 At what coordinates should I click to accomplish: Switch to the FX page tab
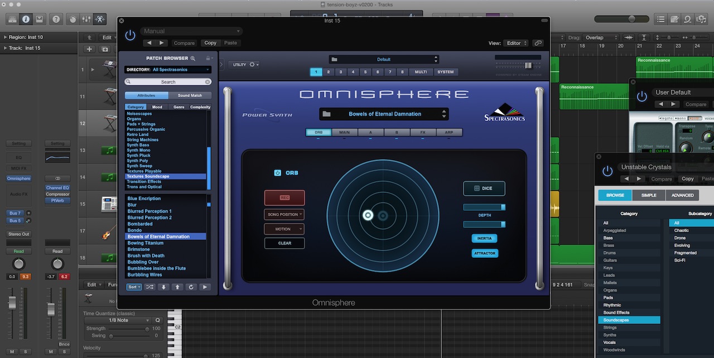click(422, 132)
